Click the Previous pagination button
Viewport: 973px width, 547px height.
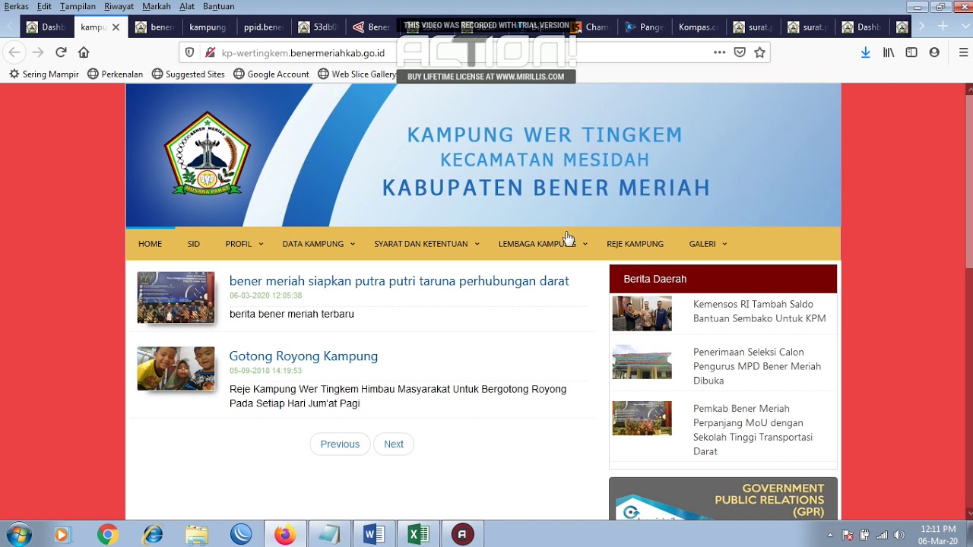[340, 444]
